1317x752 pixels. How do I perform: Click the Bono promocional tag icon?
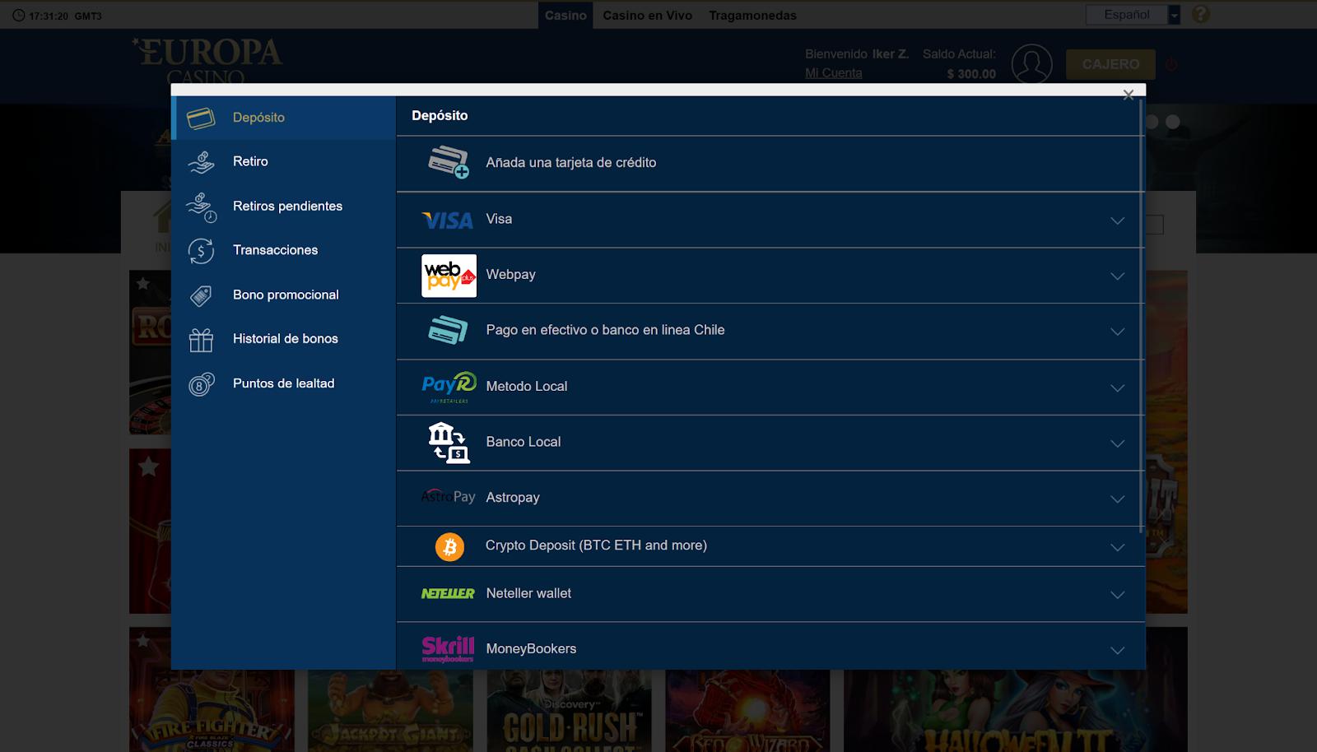coord(201,295)
